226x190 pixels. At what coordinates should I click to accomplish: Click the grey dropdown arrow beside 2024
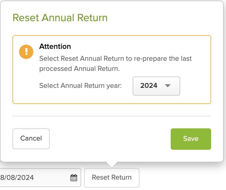168,86
